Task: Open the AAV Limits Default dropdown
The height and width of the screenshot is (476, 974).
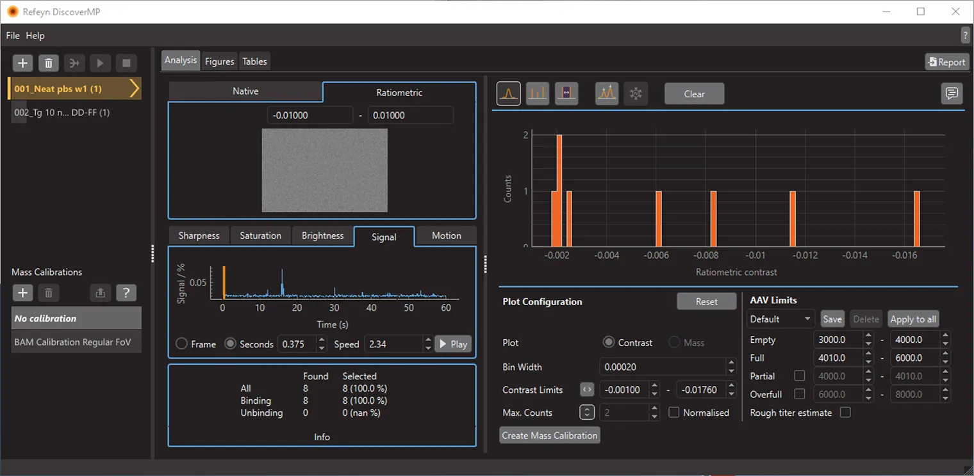Action: [780, 319]
